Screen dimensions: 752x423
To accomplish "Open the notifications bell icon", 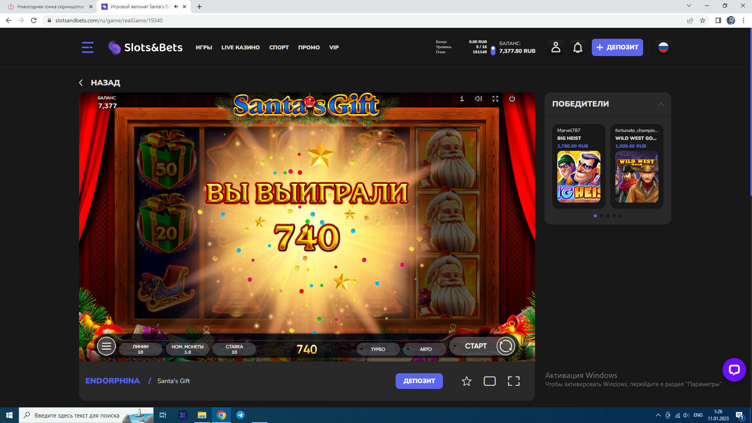I will 578,47.
